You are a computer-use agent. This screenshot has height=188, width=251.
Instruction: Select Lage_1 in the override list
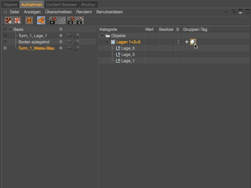pyautogui.click(x=128, y=60)
